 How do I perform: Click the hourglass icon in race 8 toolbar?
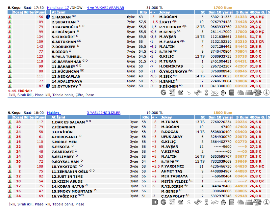pyautogui.click(x=206, y=93)
